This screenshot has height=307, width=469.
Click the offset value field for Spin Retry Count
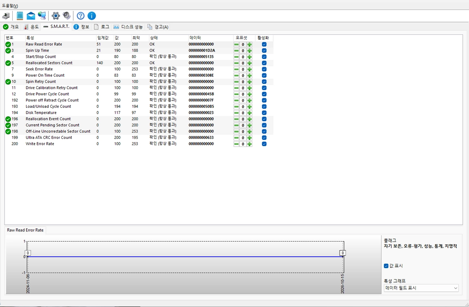tap(243, 82)
